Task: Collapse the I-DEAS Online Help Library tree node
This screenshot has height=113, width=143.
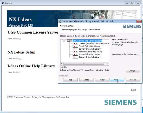Action: [64, 41]
